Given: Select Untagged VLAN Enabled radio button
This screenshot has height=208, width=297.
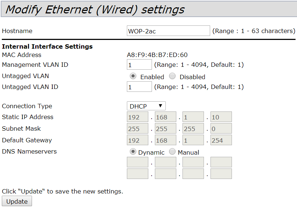Looking at the screenshot, I should point(133,76).
